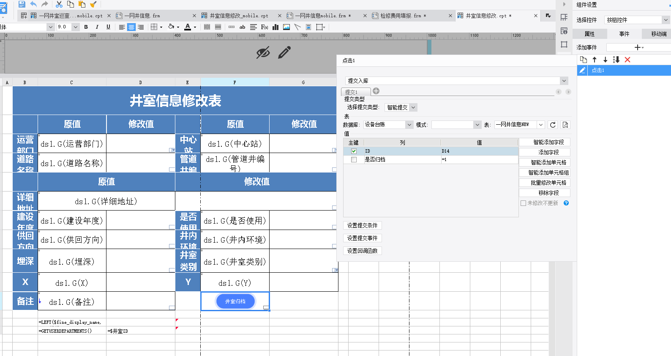The height and width of the screenshot is (356, 671).
Task: Open the 智能提交 submit type dropdown
Action: [401, 107]
